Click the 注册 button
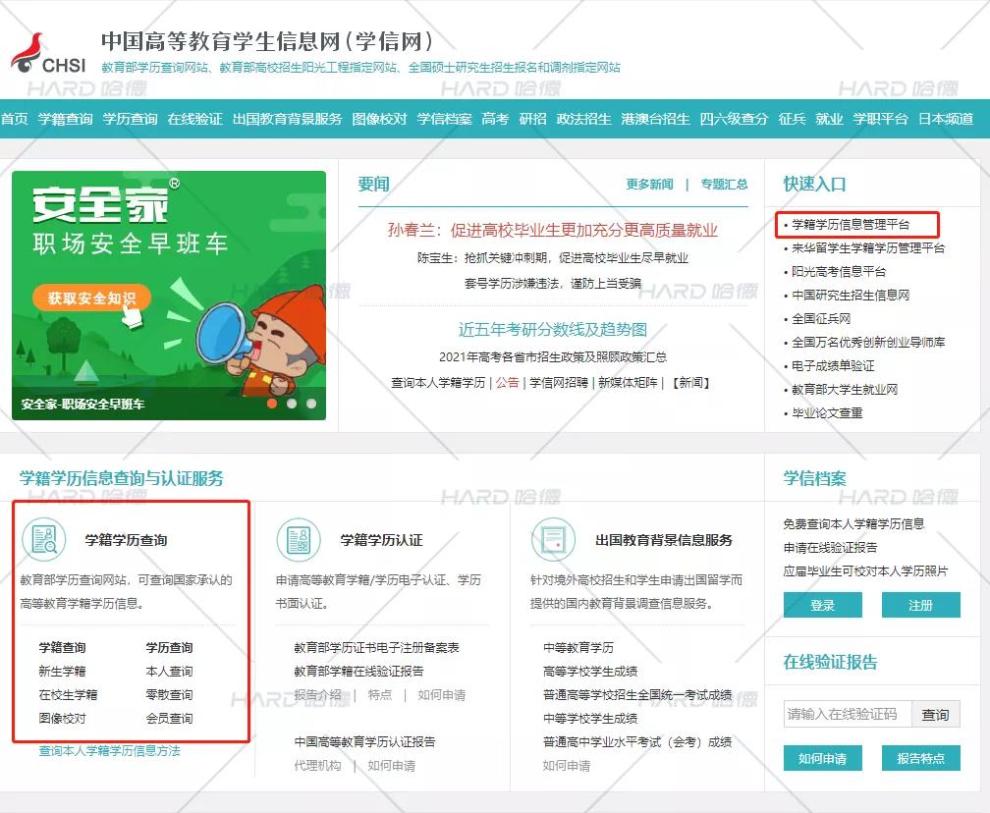The width and height of the screenshot is (990, 813). point(920,605)
